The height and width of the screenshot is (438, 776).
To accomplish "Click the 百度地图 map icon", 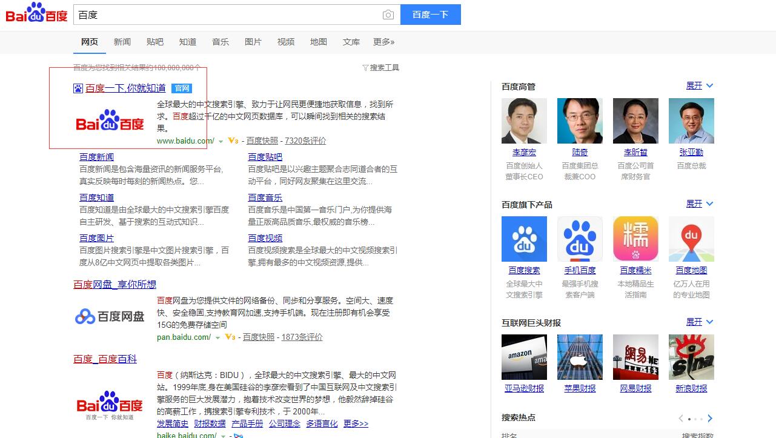I will coord(691,239).
